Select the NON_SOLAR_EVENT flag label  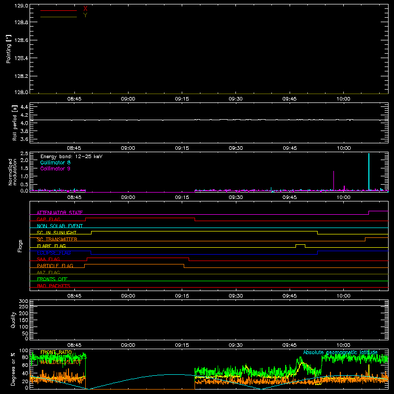tap(60, 226)
